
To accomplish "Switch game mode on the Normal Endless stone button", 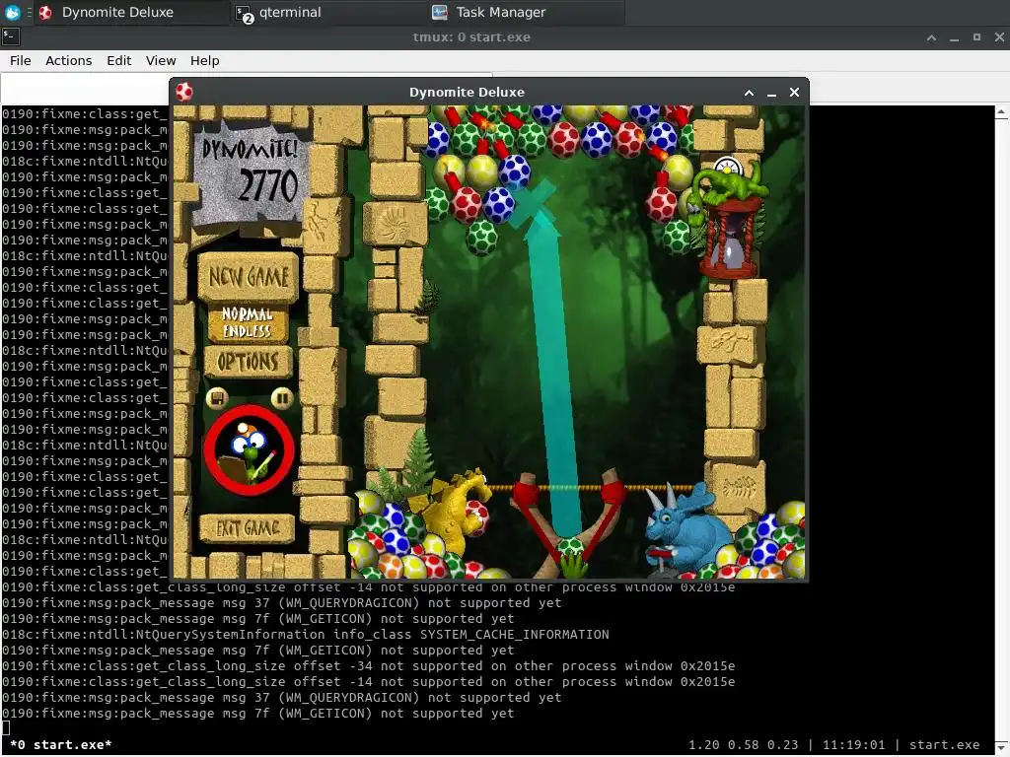I will (x=248, y=322).
